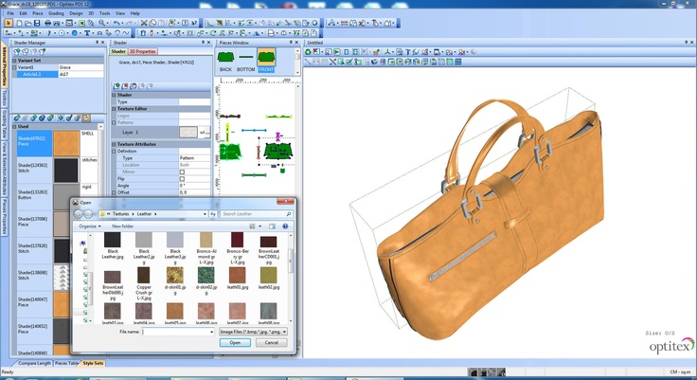Viewport: 697px width, 380px height.
Task: Collapse the Texture Editor section
Action: (x=114, y=109)
